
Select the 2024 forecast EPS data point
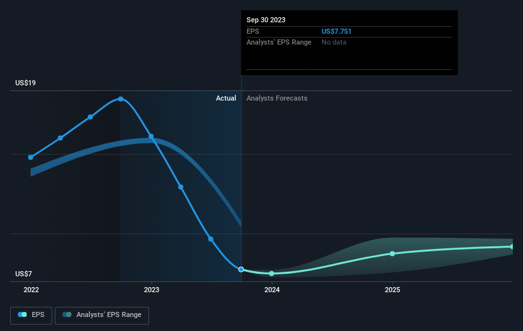271,274
